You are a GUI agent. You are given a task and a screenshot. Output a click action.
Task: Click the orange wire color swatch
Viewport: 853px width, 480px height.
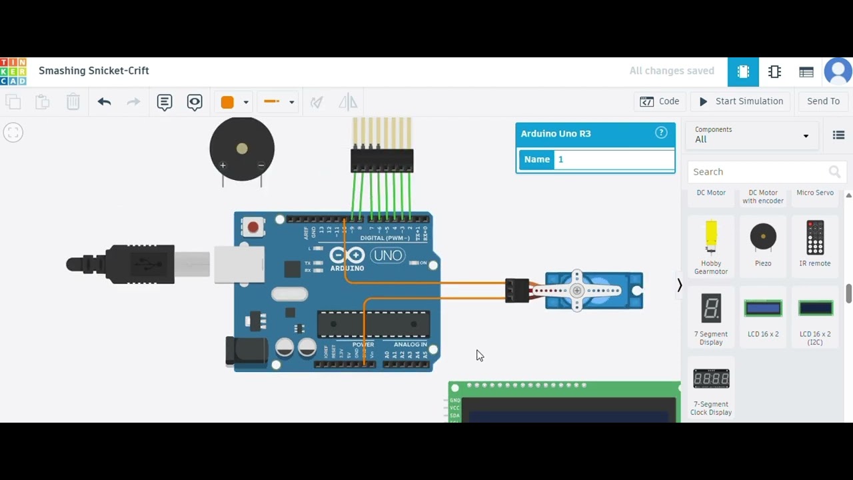click(227, 102)
